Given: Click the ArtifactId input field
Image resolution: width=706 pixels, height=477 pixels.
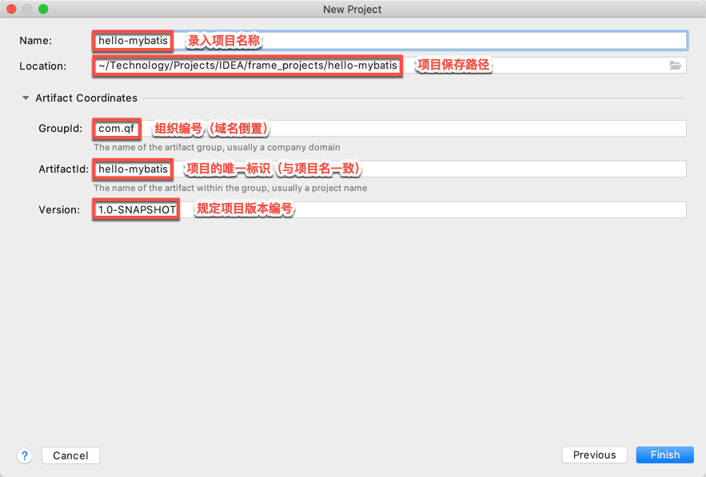Looking at the screenshot, I should point(390,169).
